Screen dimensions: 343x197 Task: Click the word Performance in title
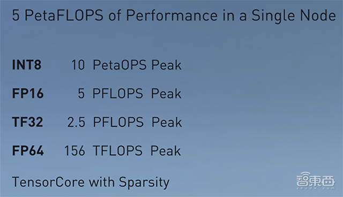[x=172, y=16]
